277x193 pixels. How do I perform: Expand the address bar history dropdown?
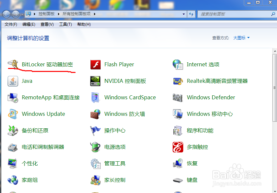tap(184, 14)
